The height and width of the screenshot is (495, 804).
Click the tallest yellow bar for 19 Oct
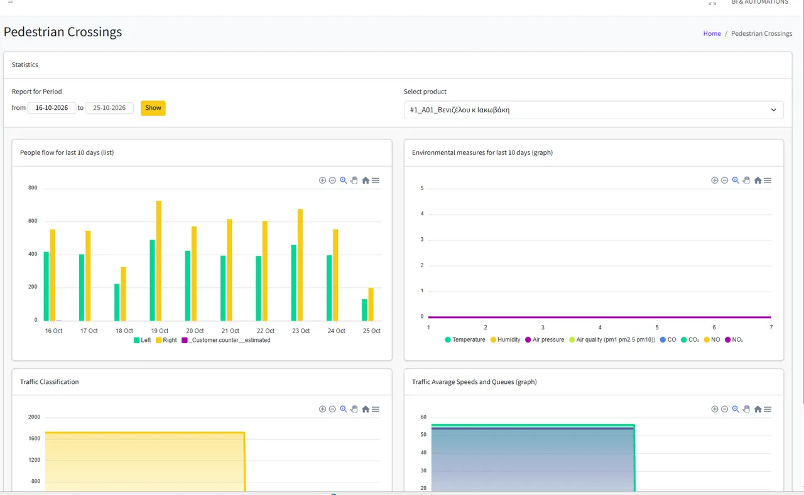pyautogui.click(x=159, y=260)
